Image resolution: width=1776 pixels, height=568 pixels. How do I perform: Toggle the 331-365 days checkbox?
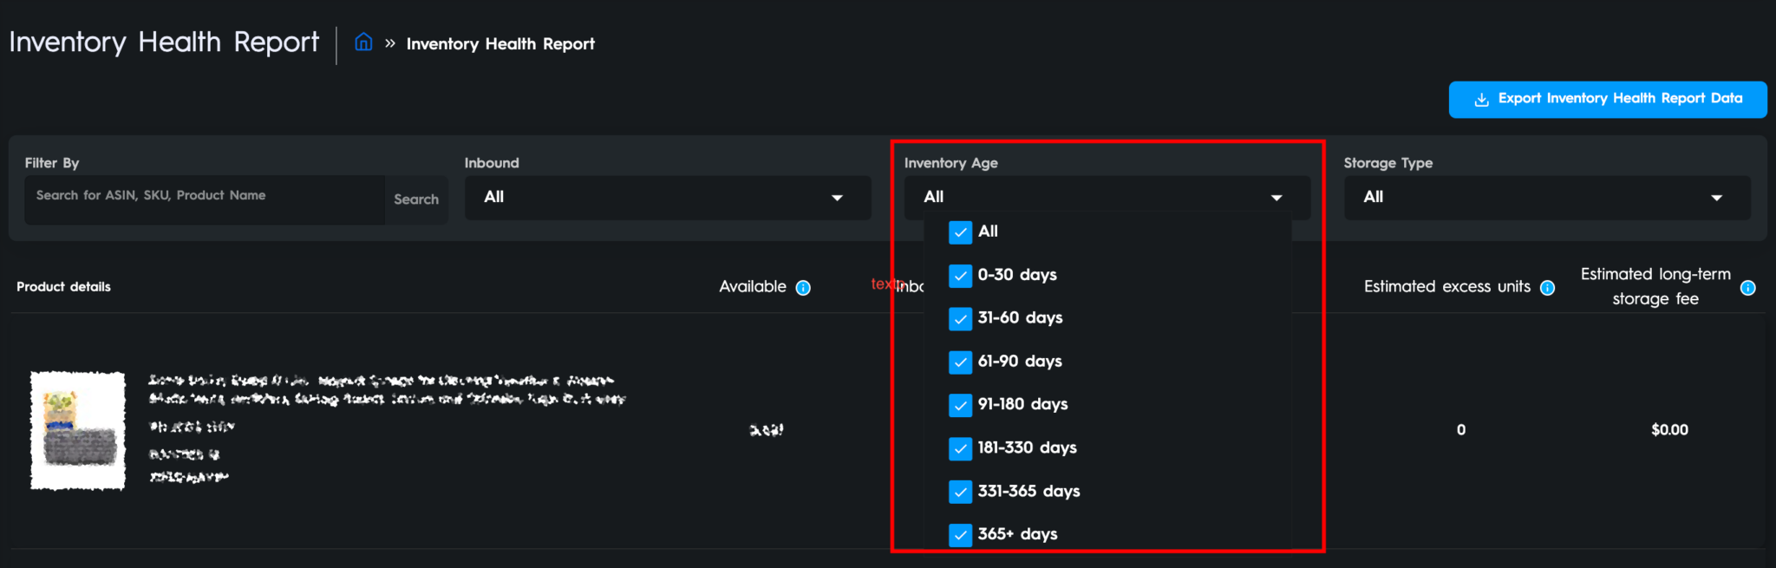(960, 492)
